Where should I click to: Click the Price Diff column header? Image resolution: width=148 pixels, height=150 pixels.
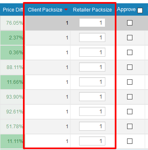point(13,10)
